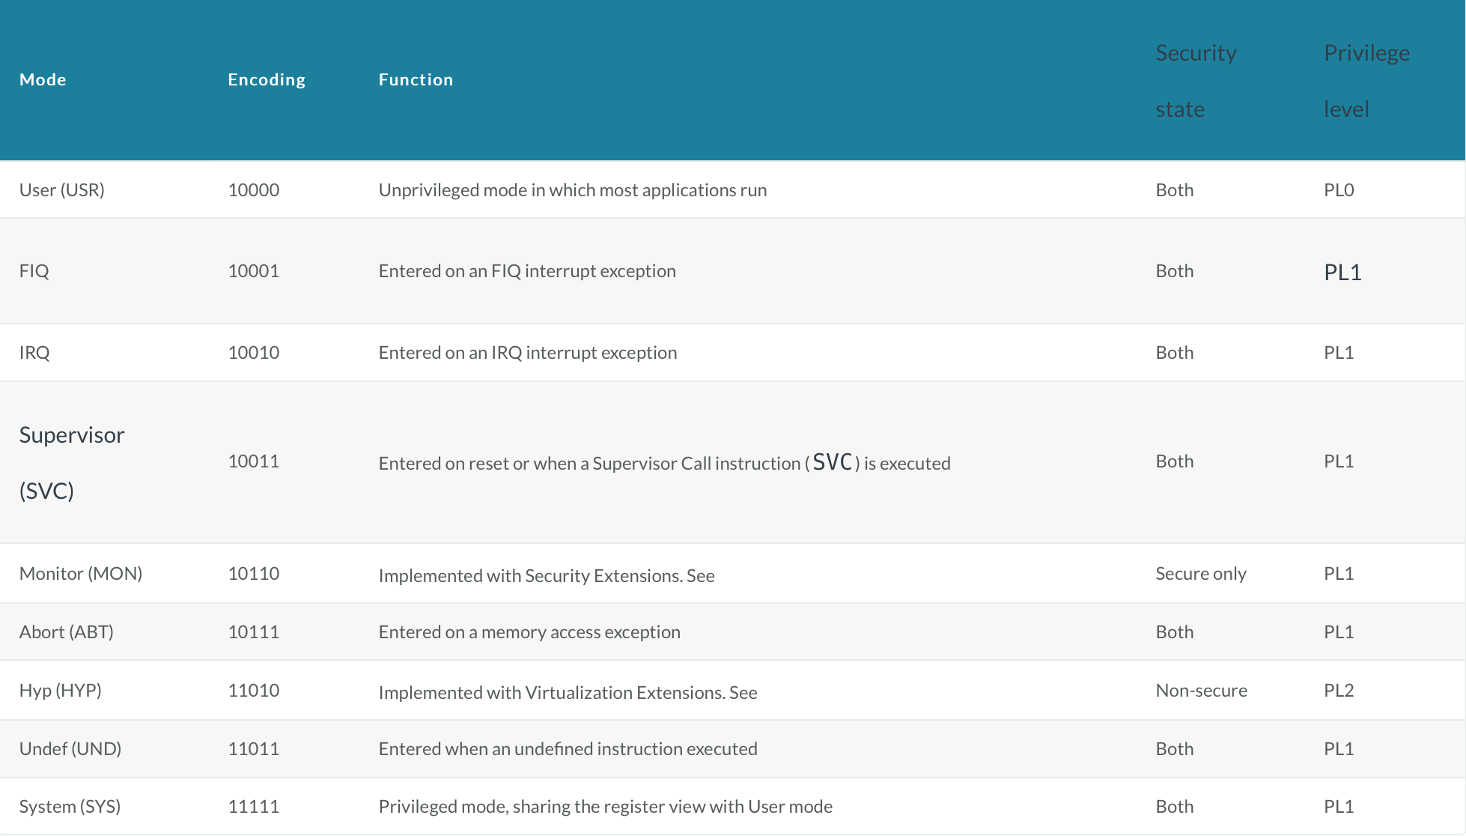Click the Abort (ABT) mode cell
The width and height of the screenshot is (1466, 836).
(x=67, y=632)
